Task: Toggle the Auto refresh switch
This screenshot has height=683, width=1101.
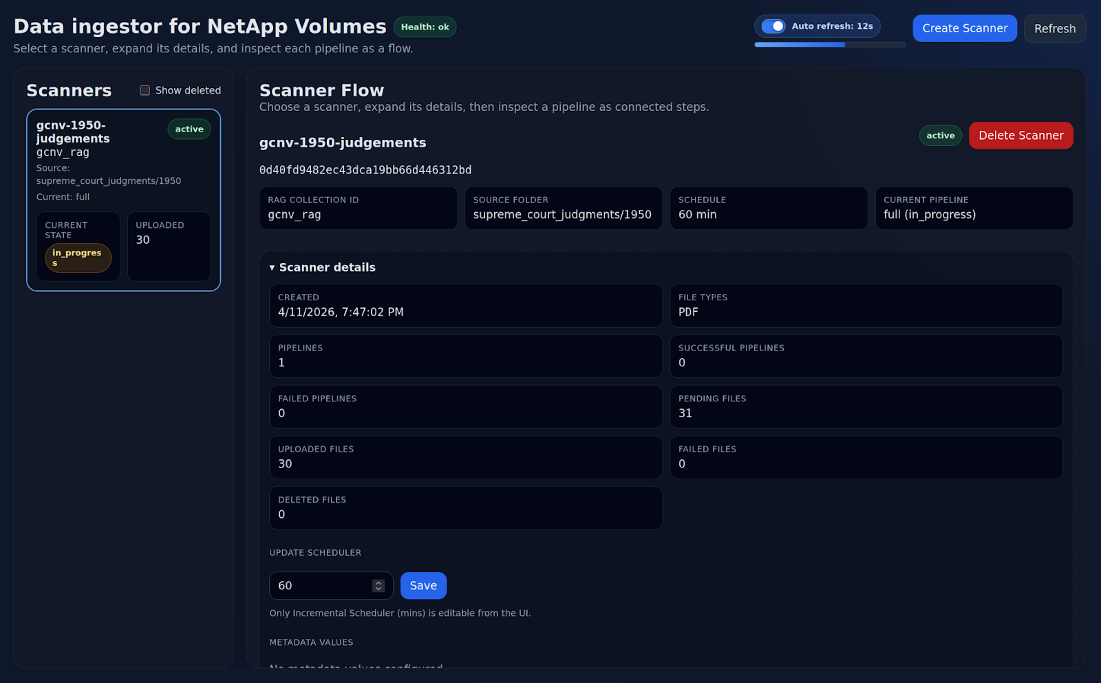Action: 773,26
